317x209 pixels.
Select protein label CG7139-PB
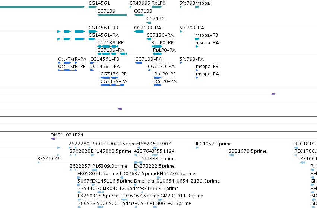(114, 74)
